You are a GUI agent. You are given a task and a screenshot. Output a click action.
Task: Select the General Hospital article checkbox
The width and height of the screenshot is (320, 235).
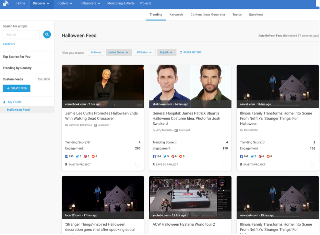[x=225, y=165]
